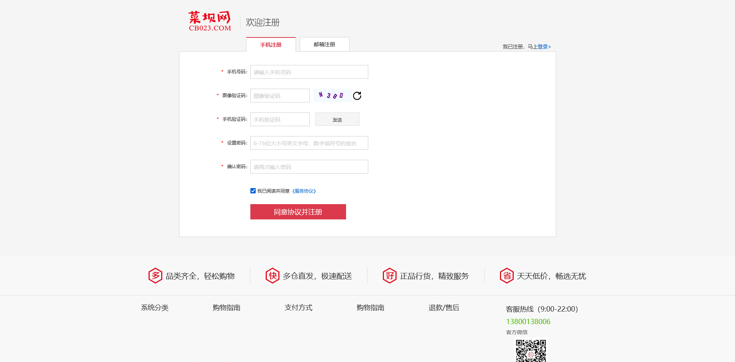
Task: Refresh the captcha image with reload icon
Action: pyautogui.click(x=357, y=96)
